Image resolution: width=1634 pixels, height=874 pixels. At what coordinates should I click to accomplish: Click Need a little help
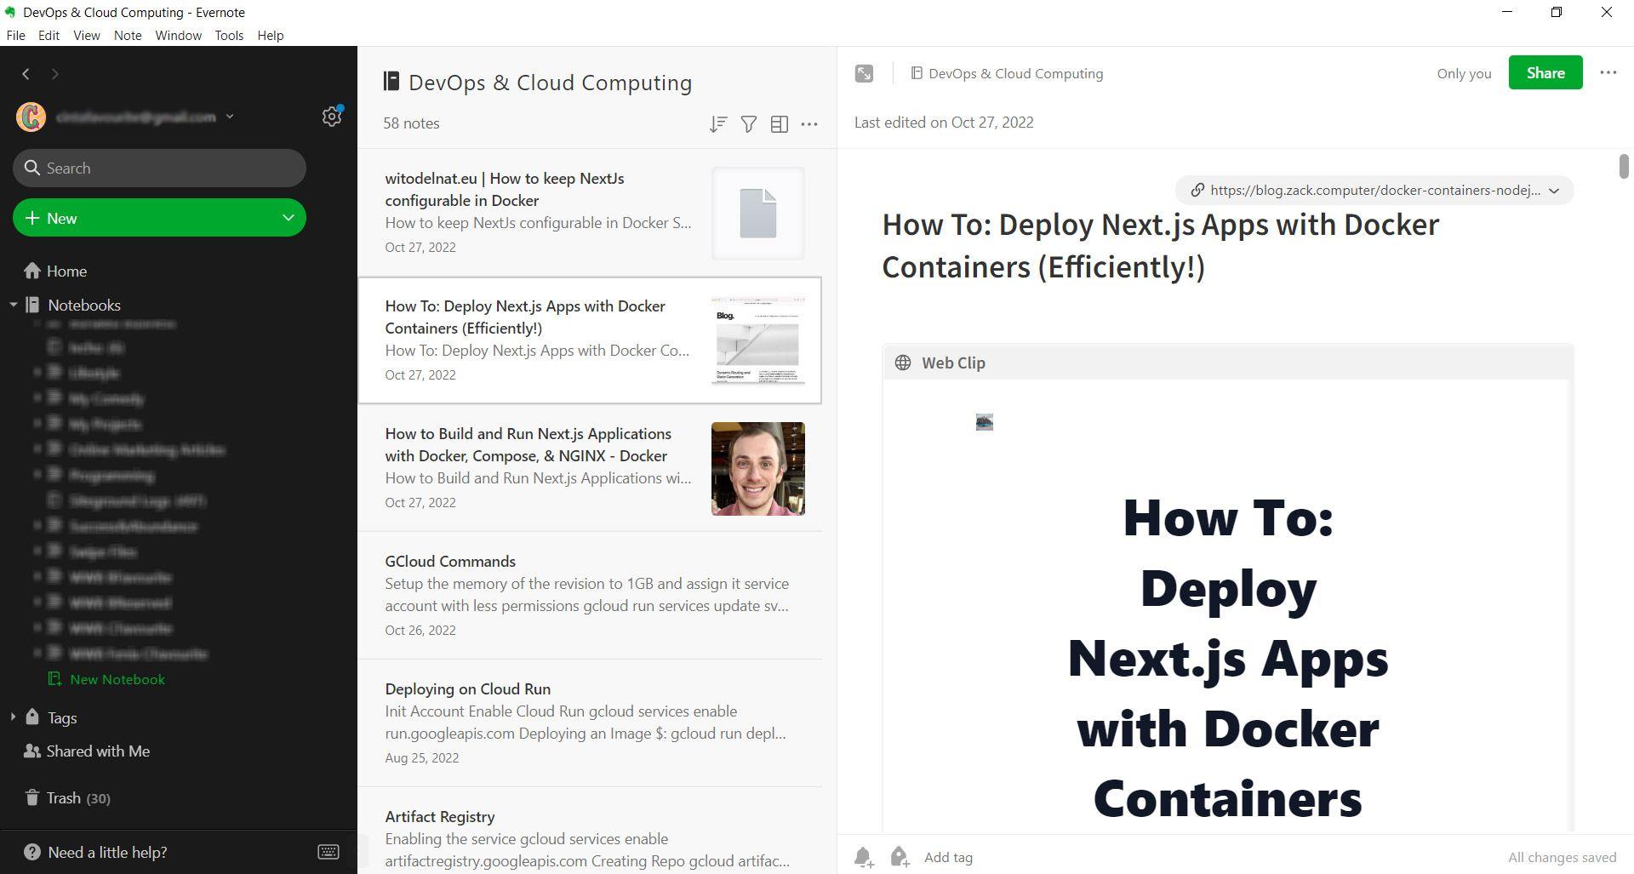[95, 852]
